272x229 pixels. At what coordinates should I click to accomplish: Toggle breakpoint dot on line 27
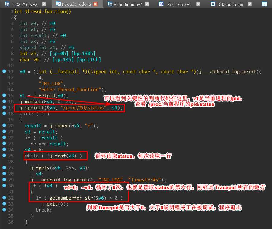click(4, 167)
